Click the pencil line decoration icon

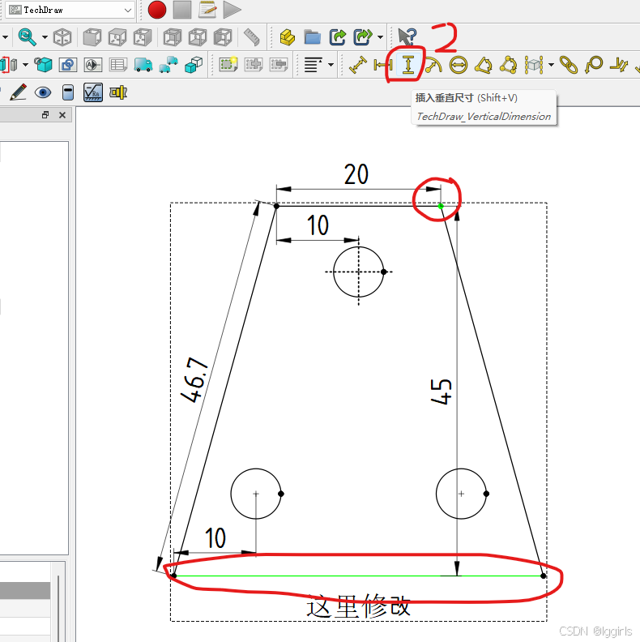tap(18, 92)
